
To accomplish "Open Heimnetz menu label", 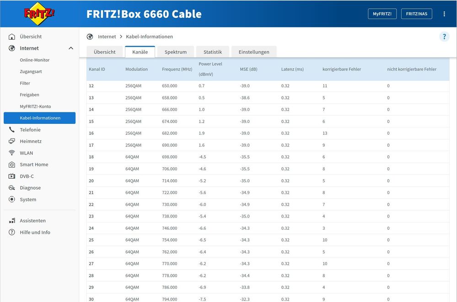I will [x=31, y=141].
